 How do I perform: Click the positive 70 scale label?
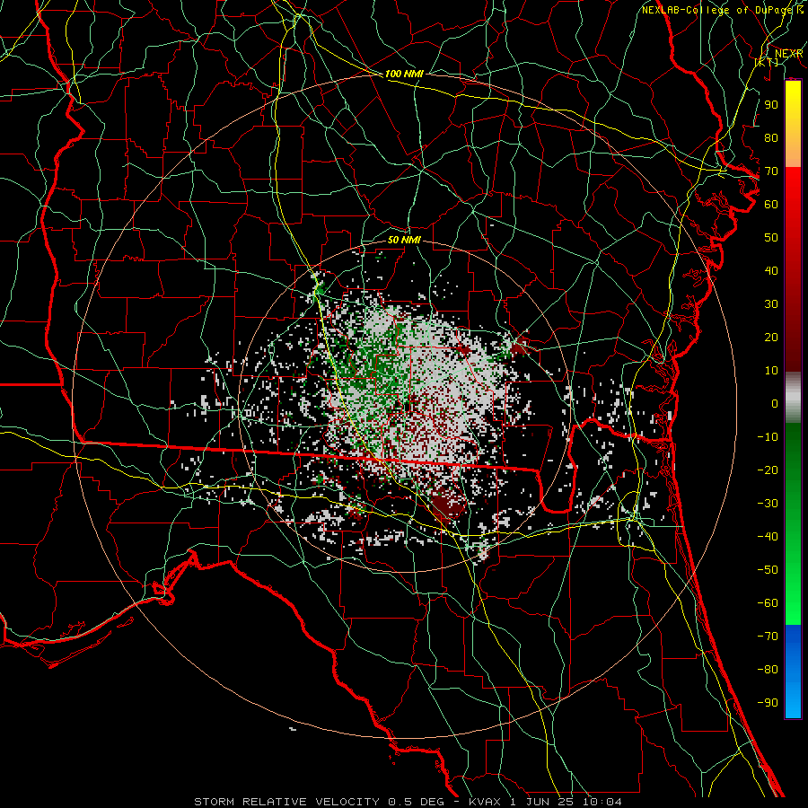pyautogui.click(x=771, y=171)
